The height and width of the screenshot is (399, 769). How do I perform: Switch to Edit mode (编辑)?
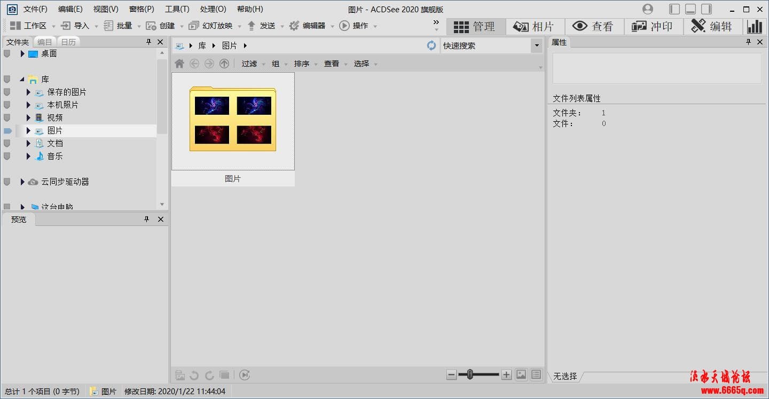713,27
